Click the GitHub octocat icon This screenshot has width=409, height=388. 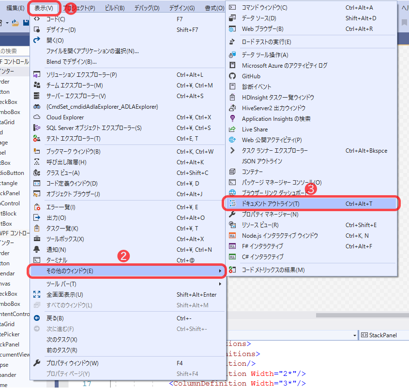[x=232, y=76]
